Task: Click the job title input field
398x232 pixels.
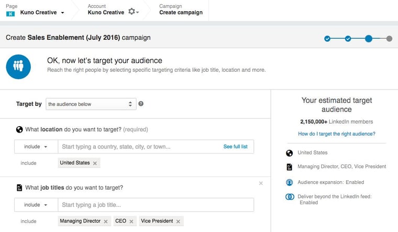Action: 156,205
